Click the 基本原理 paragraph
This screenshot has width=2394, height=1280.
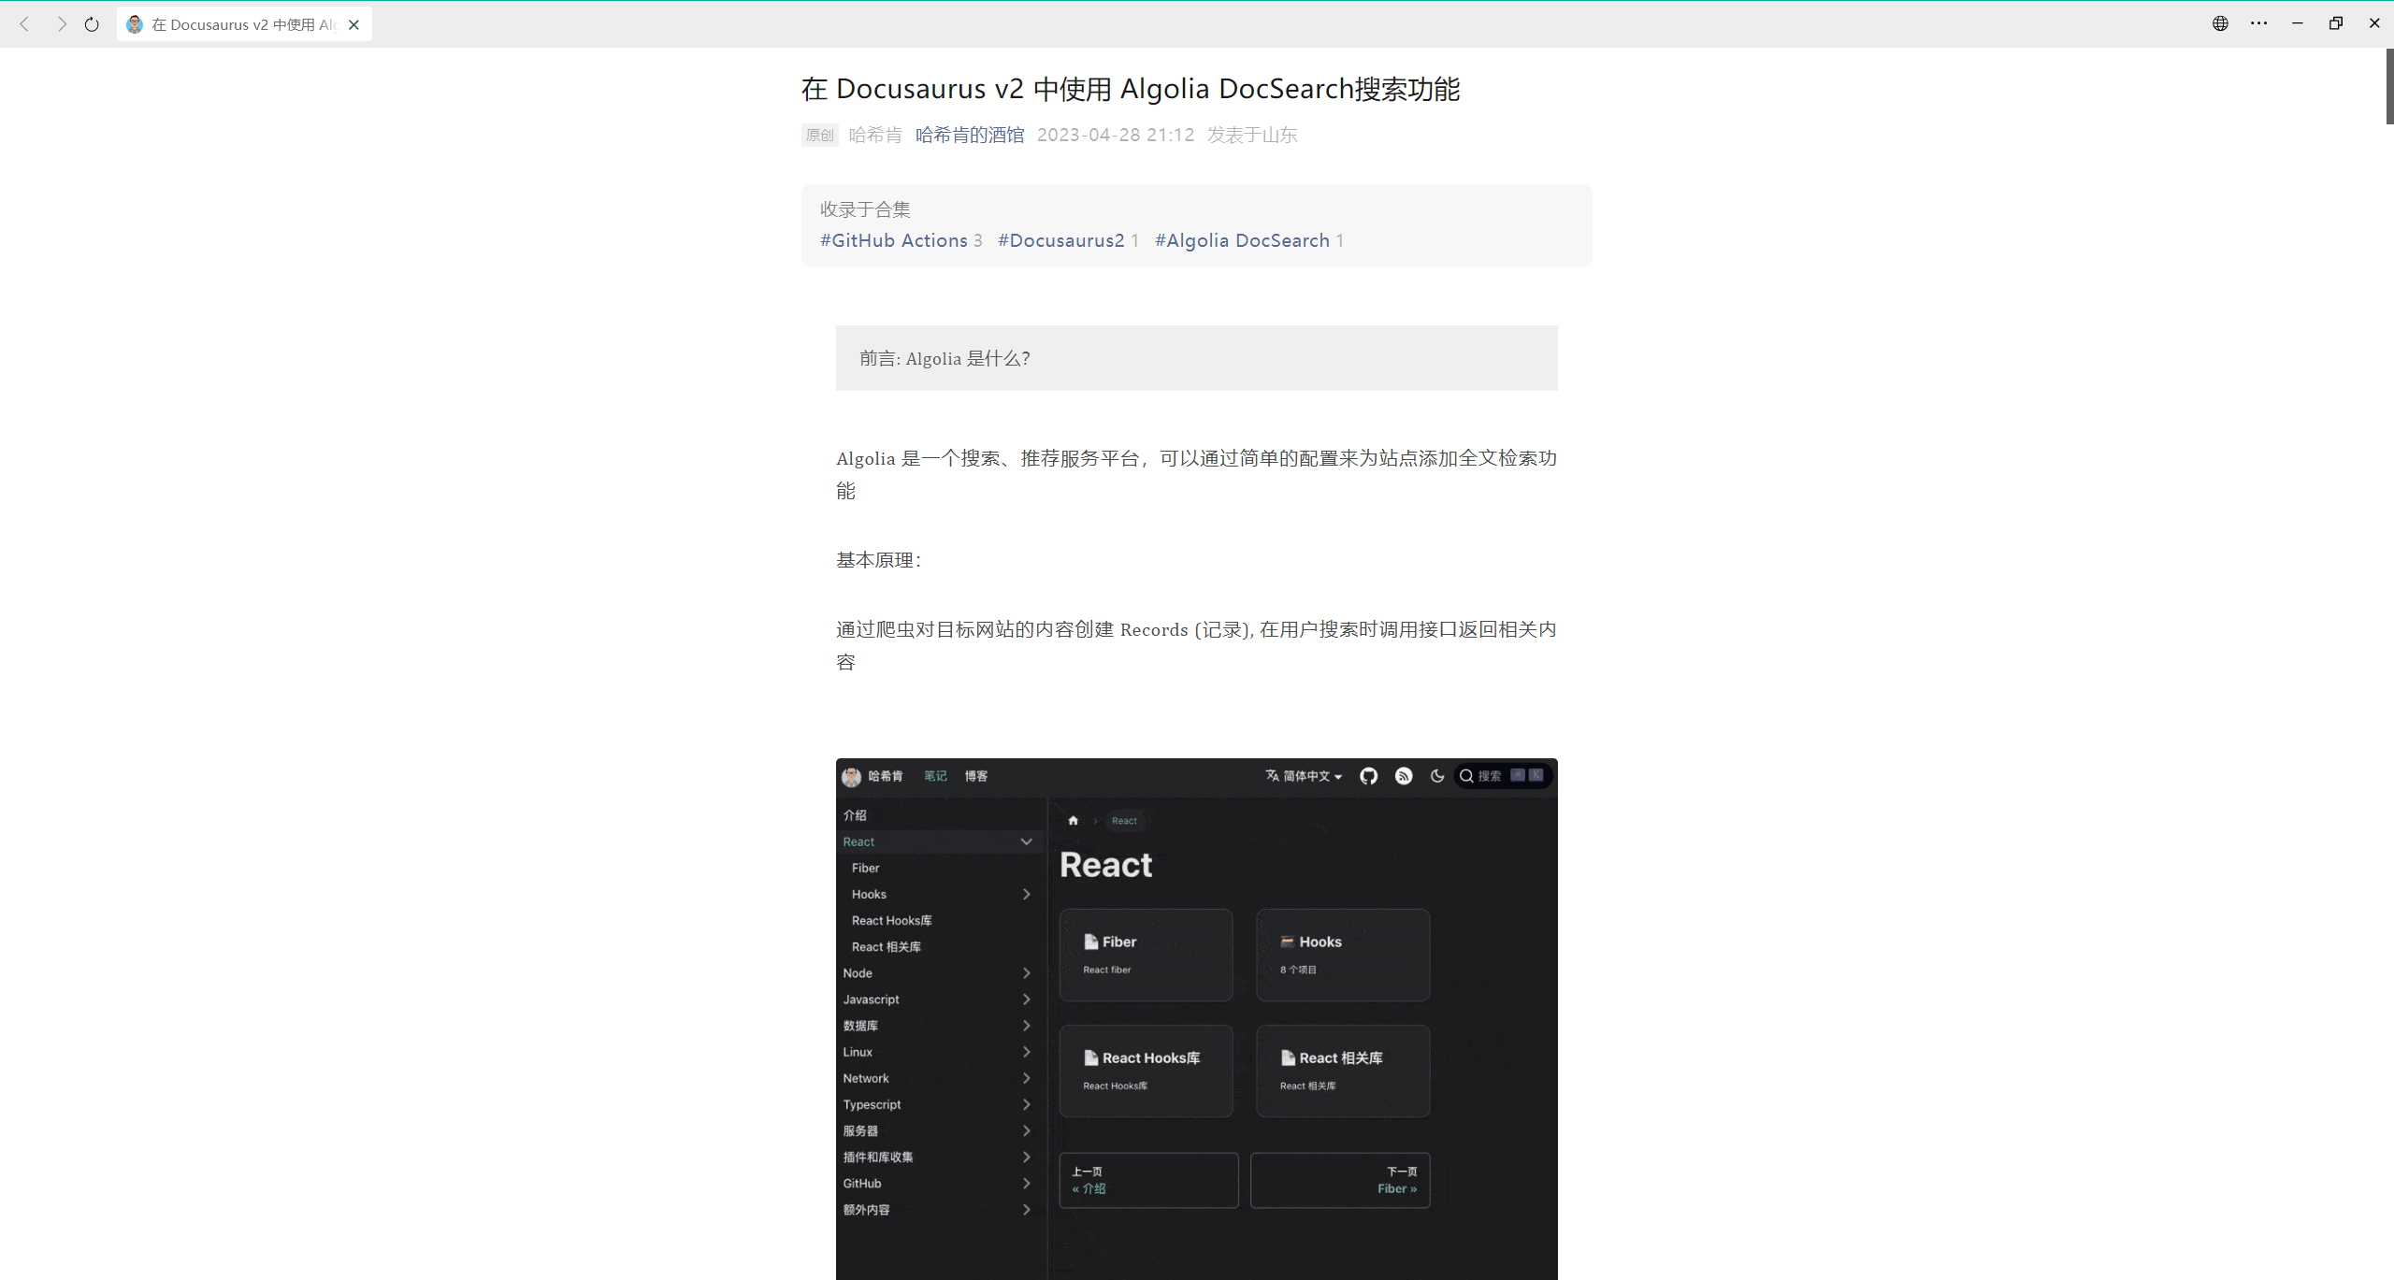(x=878, y=560)
